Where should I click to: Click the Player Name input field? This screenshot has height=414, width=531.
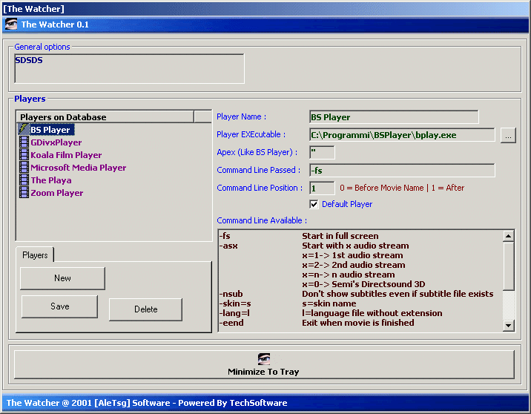[394, 117]
